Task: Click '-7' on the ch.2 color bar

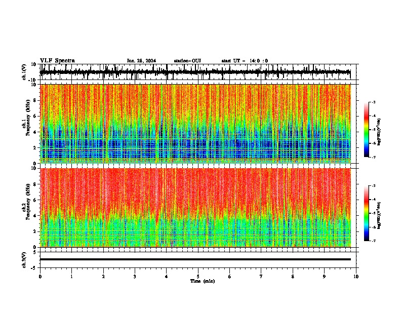Action: click(x=373, y=241)
